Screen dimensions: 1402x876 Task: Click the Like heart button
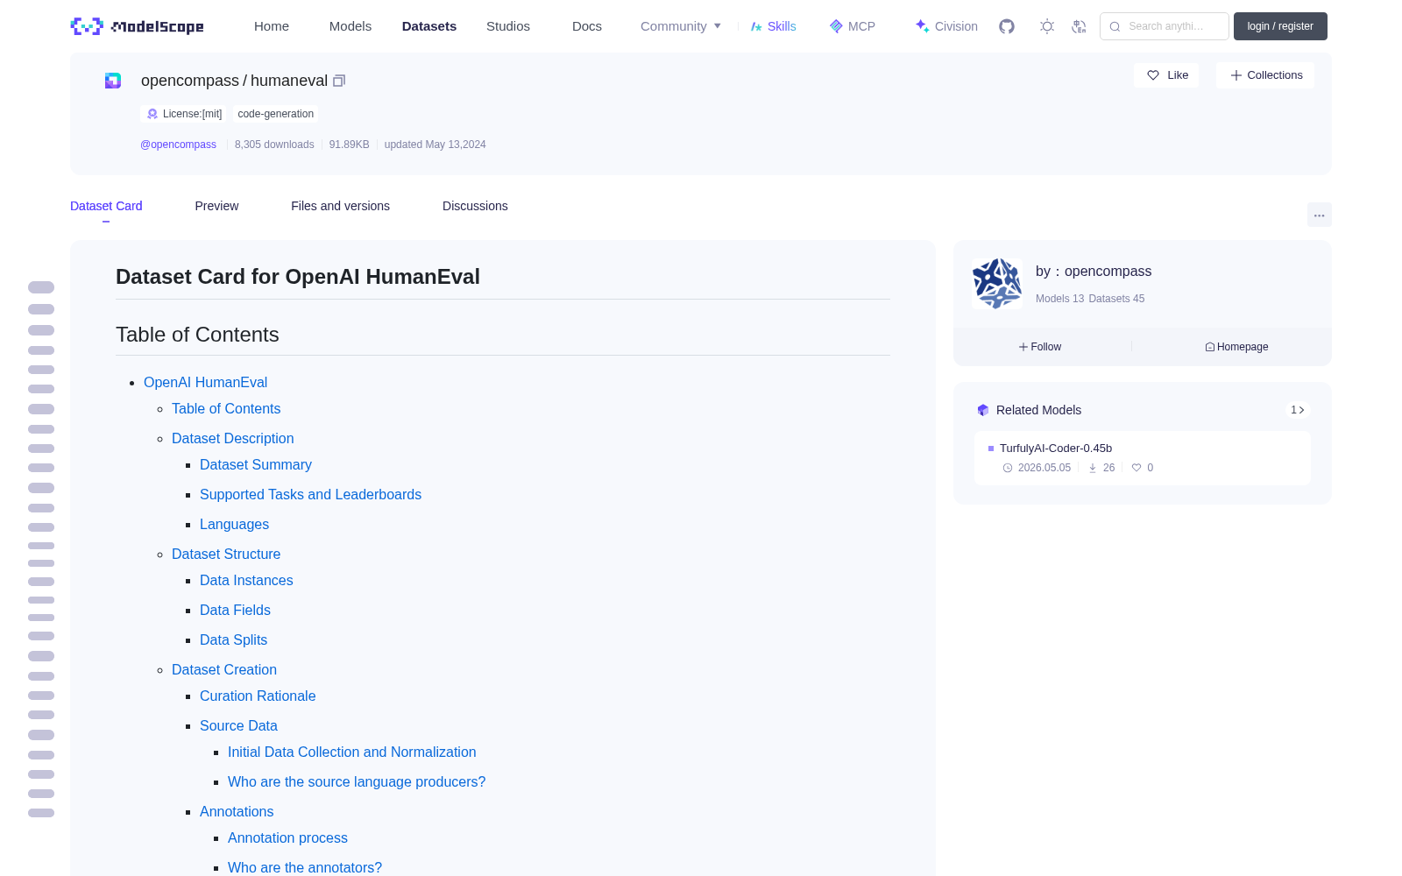(x=1166, y=75)
